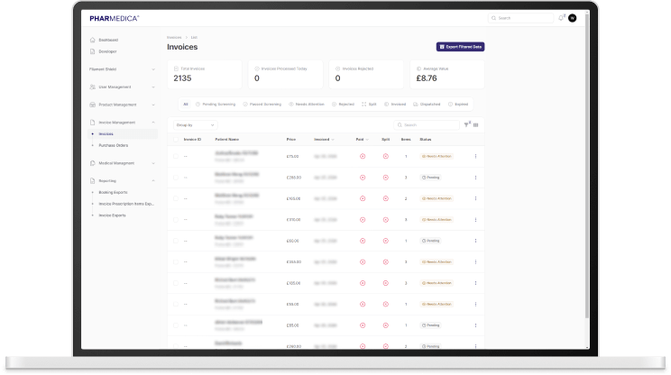The width and height of the screenshot is (671, 375).
Task: Open row actions for the £60.00 invoice
Action: (x=475, y=241)
